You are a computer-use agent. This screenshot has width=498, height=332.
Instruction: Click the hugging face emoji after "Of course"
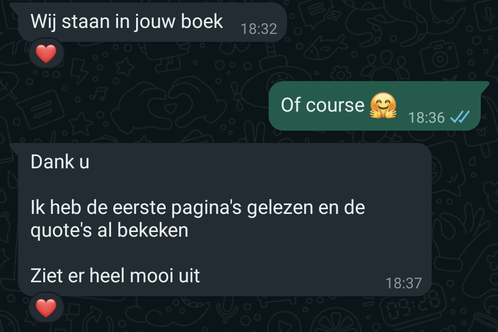(x=383, y=105)
